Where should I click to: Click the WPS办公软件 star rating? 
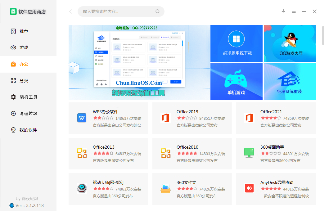tap(103, 118)
